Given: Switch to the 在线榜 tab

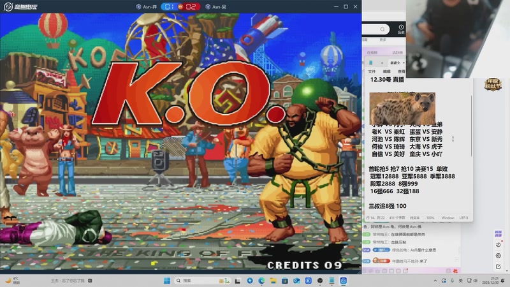Looking at the screenshot, I should pyautogui.click(x=372, y=52).
